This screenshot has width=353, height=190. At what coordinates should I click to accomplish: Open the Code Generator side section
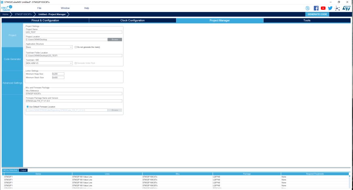click(x=12, y=59)
